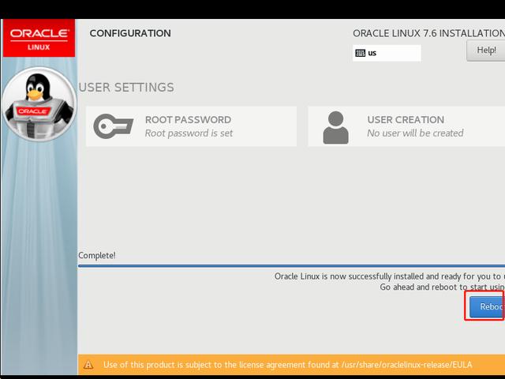Open the Root Password settings
This screenshot has width=505, height=379.
pyautogui.click(x=191, y=126)
